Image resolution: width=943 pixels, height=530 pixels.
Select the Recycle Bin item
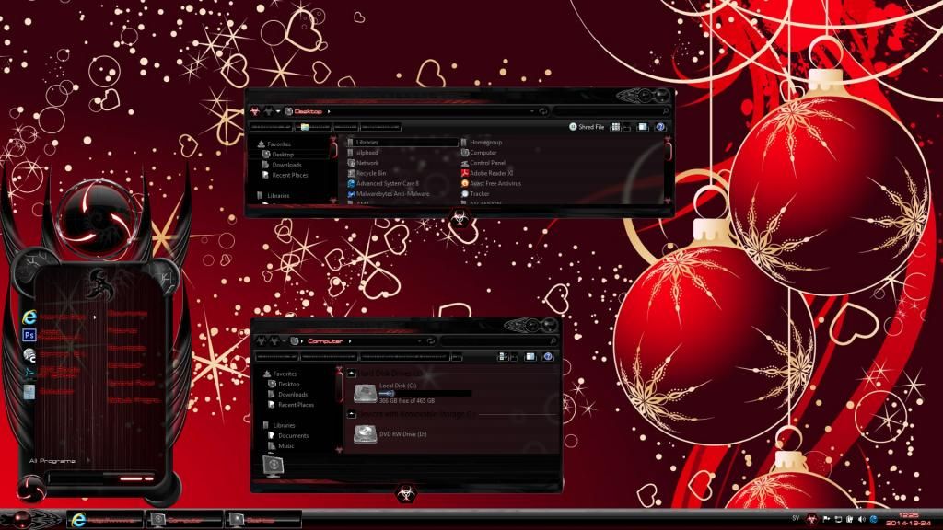(x=367, y=173)
